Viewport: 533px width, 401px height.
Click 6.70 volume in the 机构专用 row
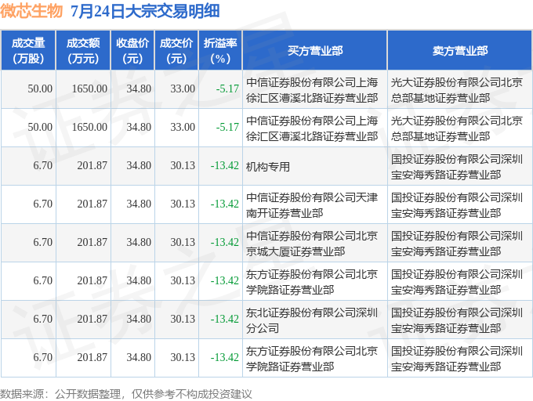click(x=43, y=166)
